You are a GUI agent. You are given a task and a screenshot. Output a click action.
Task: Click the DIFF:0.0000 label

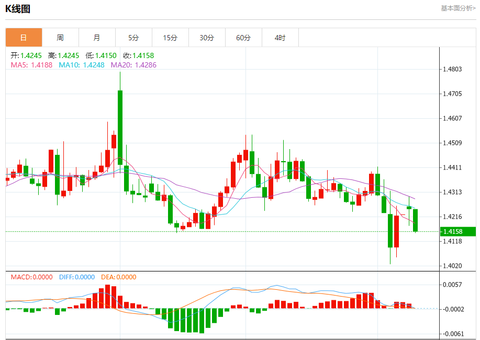pos(77,277)
